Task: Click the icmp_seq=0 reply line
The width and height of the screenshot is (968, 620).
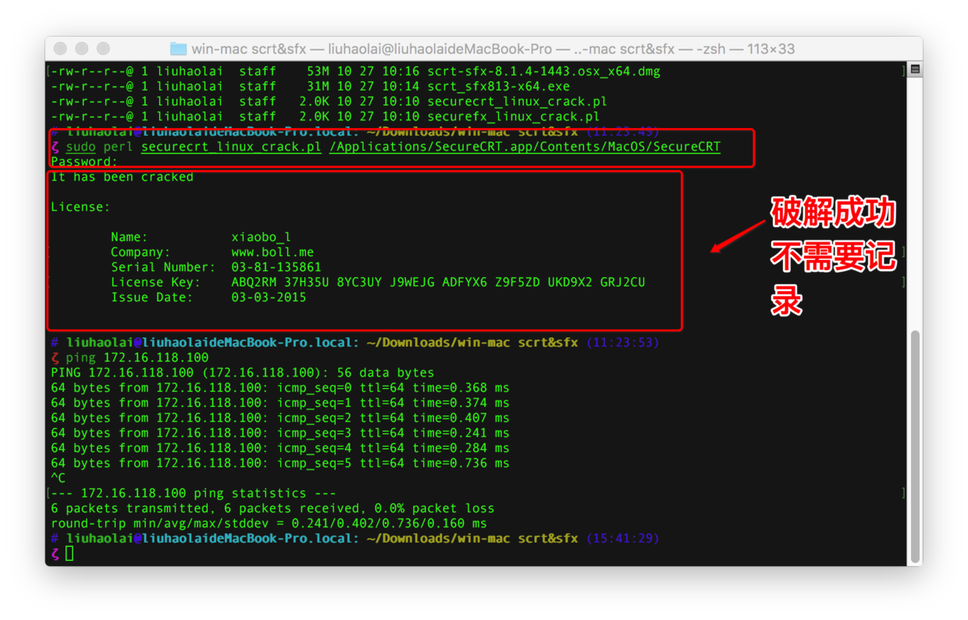Action: click(x=280, y=387)
